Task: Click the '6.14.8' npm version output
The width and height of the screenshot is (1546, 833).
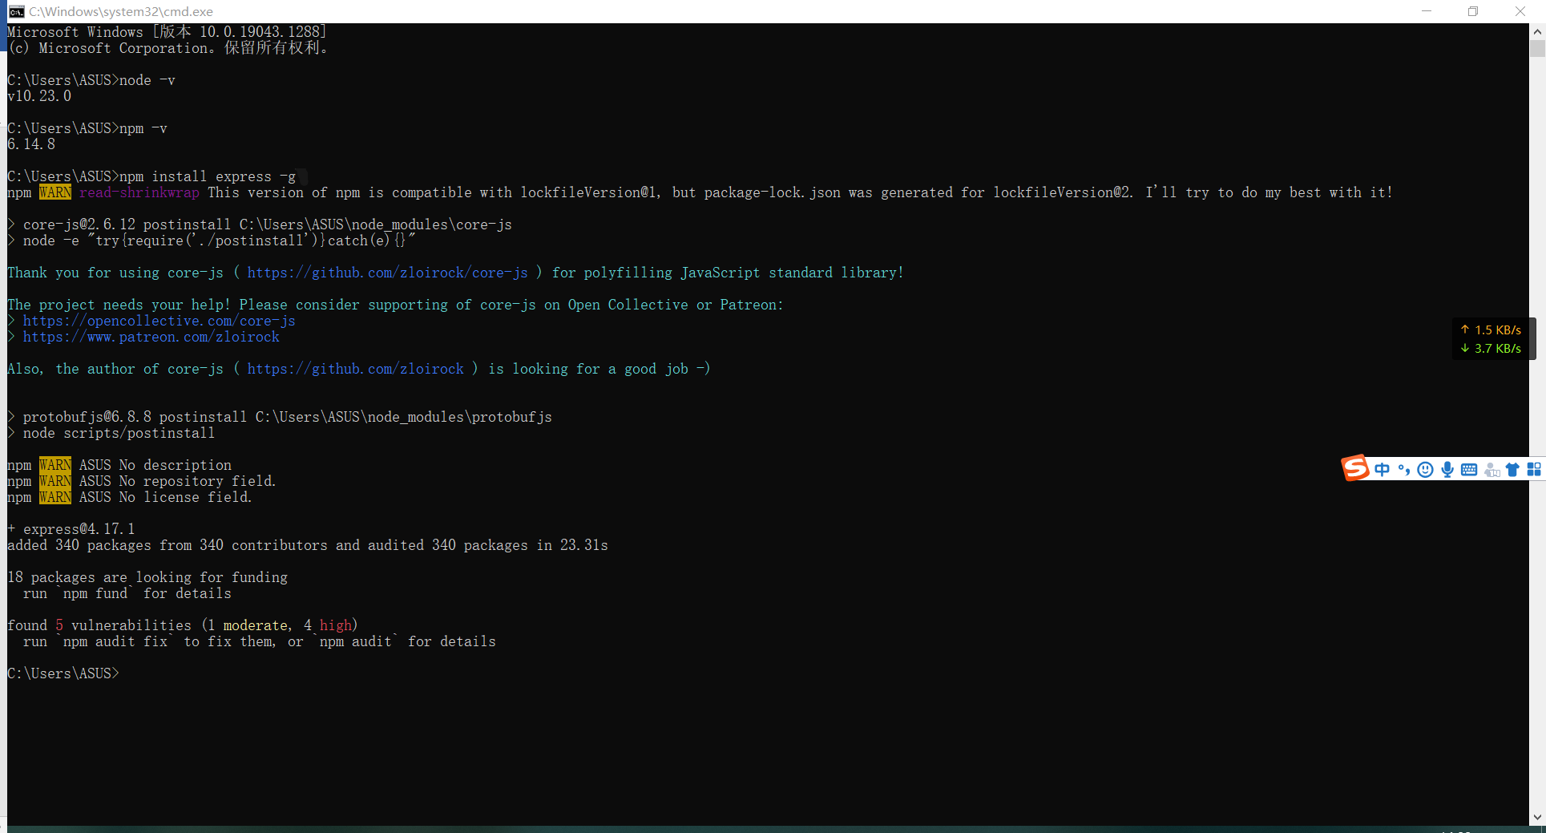Action: pos(31,144)
